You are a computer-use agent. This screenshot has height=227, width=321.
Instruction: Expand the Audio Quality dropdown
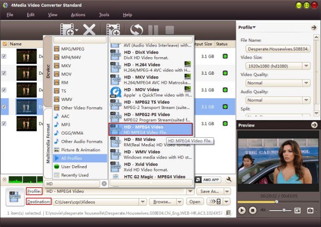pyautogui.click(x=307, y=100)
